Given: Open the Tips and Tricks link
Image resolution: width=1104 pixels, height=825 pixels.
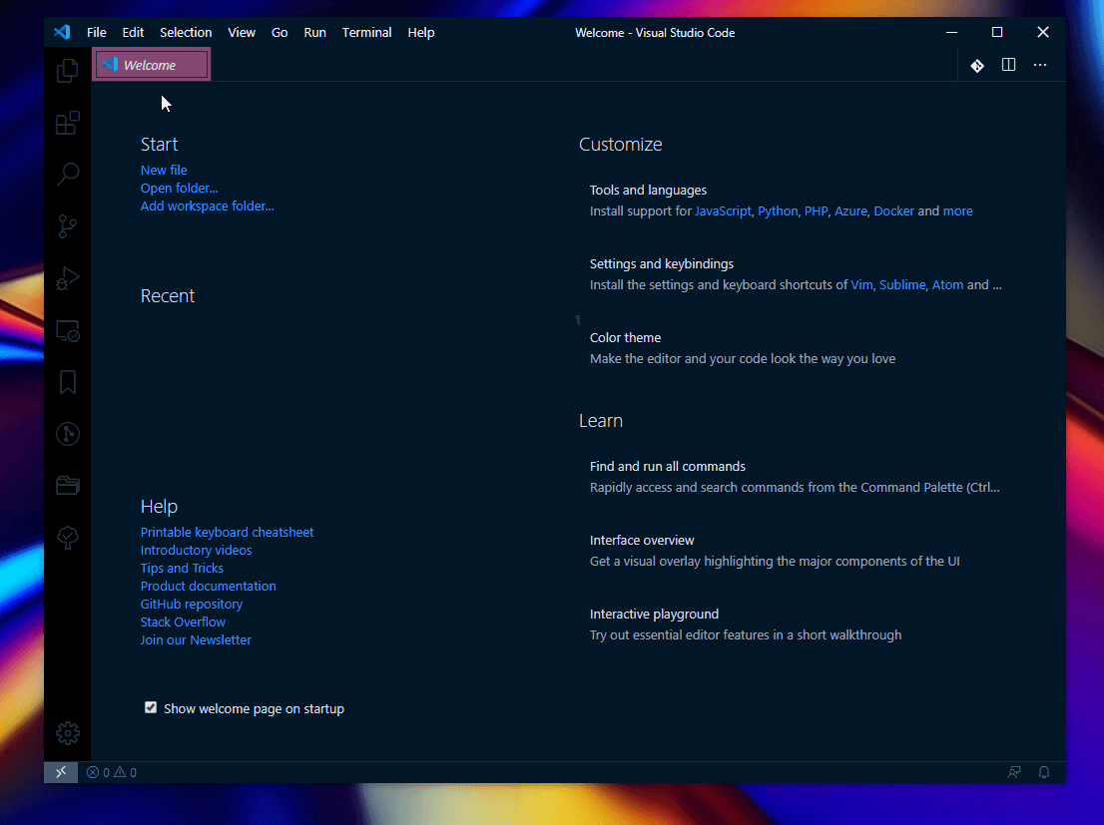Looking at the screenshot, I should 182,568.
